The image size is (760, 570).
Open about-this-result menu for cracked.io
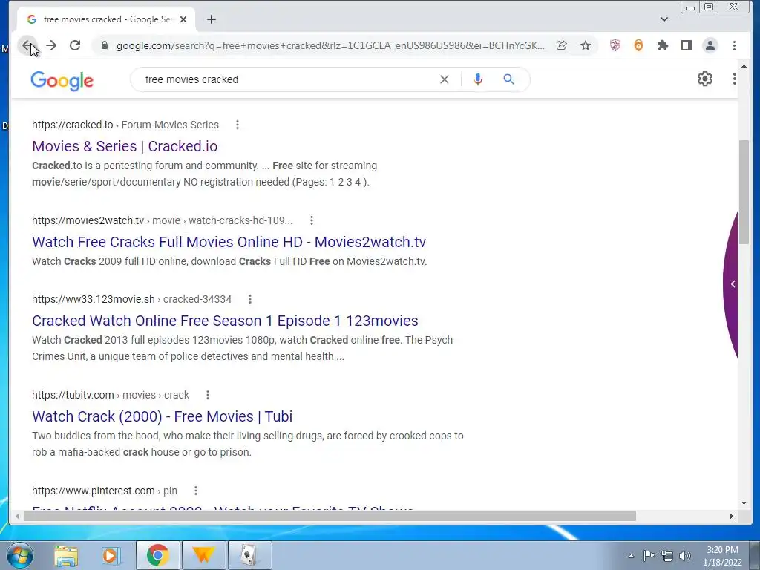[x=237, y=125]
